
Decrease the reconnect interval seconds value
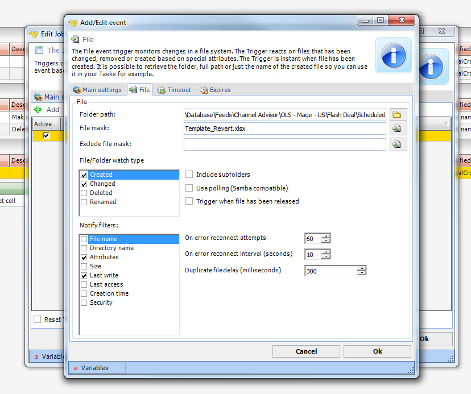point(326,257)
